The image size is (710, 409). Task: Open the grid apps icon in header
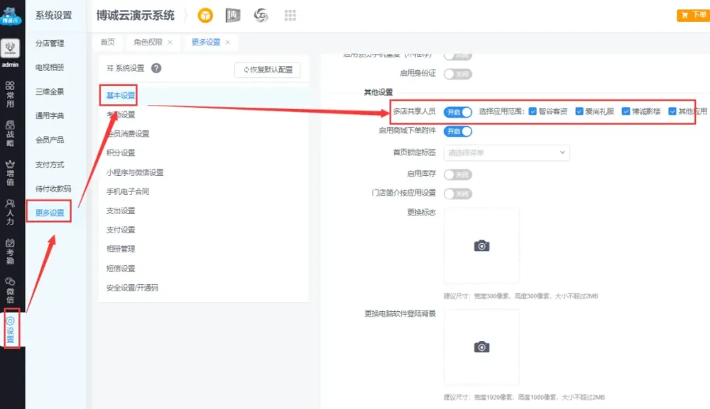coord(290,16)
